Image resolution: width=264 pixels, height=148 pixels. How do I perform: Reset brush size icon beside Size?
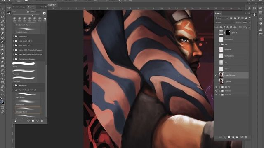(28, 12)
